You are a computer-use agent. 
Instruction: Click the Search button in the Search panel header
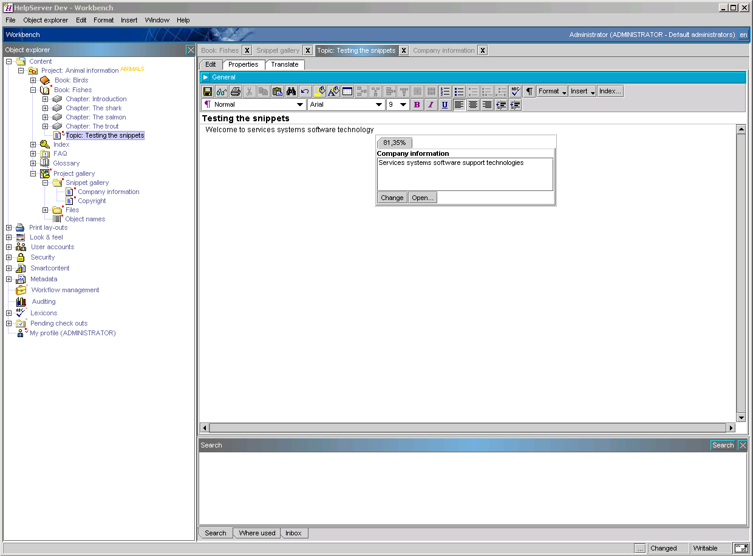pyautogui.click(x=723, y=445)
